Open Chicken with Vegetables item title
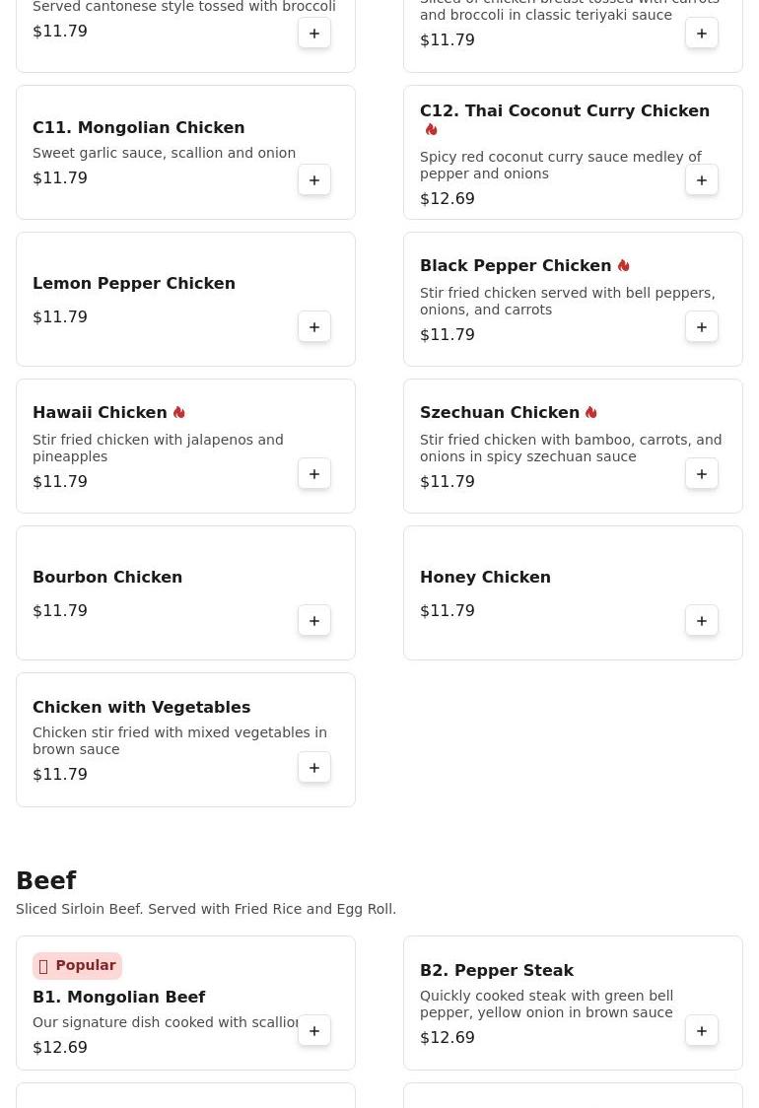Viewport: 759px width, 1108px height. click(141, 708)
